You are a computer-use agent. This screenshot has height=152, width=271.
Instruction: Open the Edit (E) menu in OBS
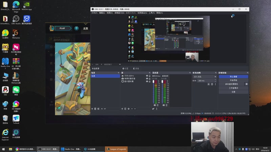pyautogui.click(x=102, y=13)
